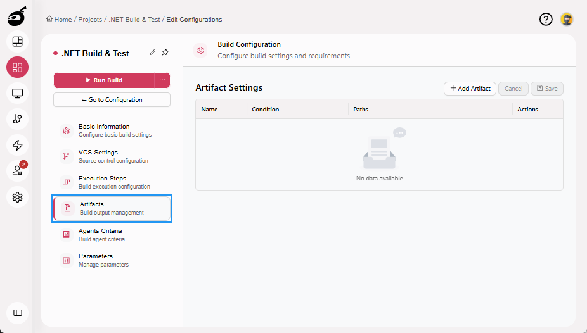Viewport: 587px width, 333px height.
Task: Open the settings gear icon in sidebar
Action: coord(17,197)
